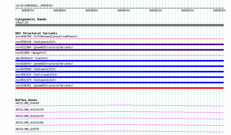Open transcript AP2S1|NM_001301081

[30, 123]
